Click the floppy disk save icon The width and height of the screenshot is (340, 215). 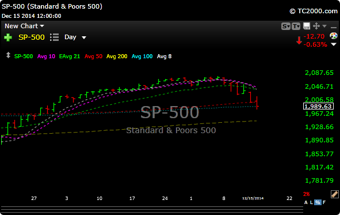click(307, 26)
